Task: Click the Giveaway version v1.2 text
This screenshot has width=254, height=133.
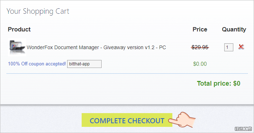Action: (x=129, y=47)
